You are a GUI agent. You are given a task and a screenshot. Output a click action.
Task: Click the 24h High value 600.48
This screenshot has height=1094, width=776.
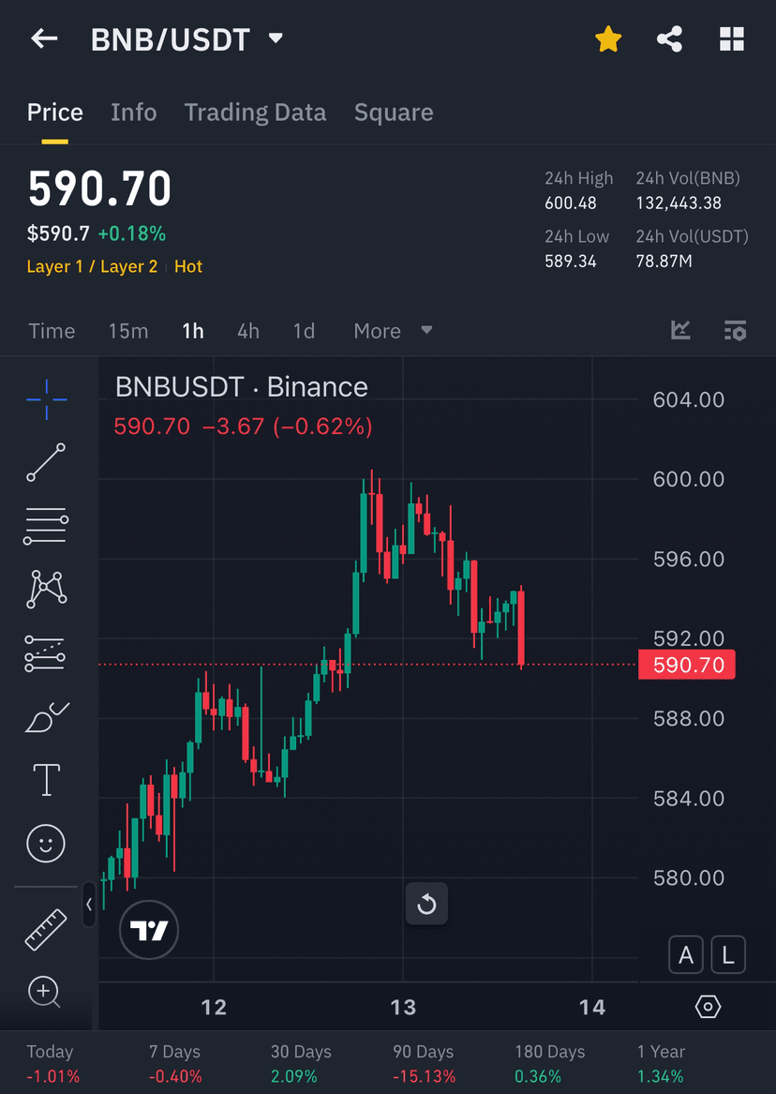point(571,203)
